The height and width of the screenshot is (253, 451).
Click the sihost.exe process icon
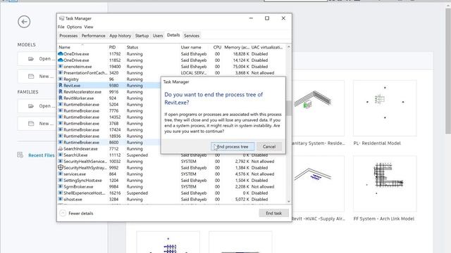click(x=61, y=199)
